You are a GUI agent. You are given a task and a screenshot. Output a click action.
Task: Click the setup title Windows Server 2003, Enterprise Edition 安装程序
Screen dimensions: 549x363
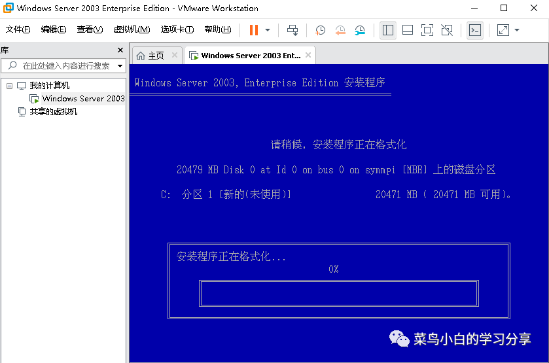(260, 83)
